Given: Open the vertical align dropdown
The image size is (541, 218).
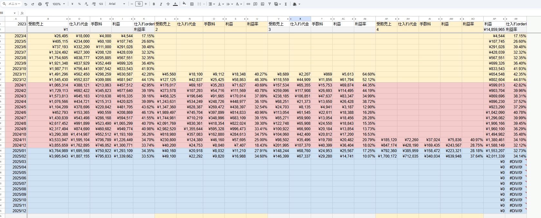Looking at the screenshot, I should tap(220, 4).
